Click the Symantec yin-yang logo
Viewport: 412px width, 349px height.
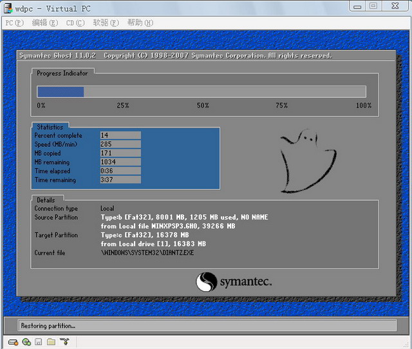[x=207, y=281]
